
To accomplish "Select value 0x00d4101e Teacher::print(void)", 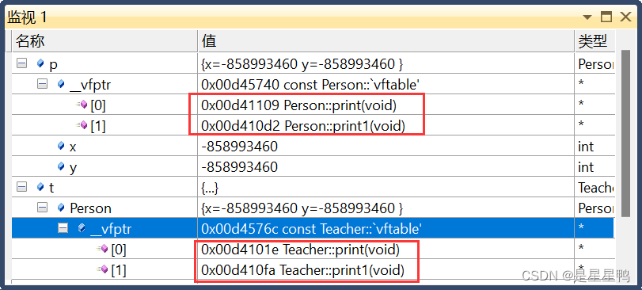I will 300,250.
